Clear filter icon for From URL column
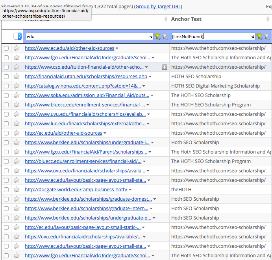The image size is (272, 260). (165, 37)
